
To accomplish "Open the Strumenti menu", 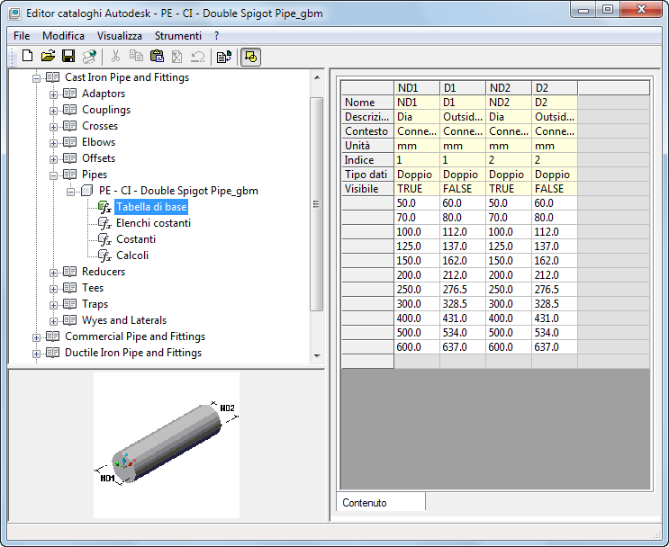I will point(178,36).
